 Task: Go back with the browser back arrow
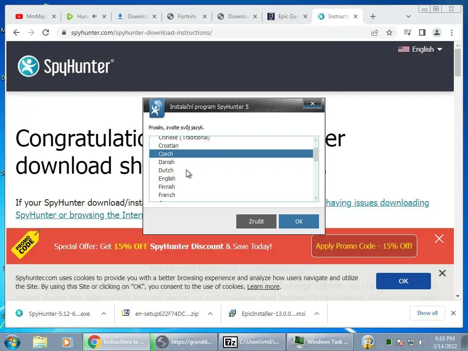coord(16,32)
